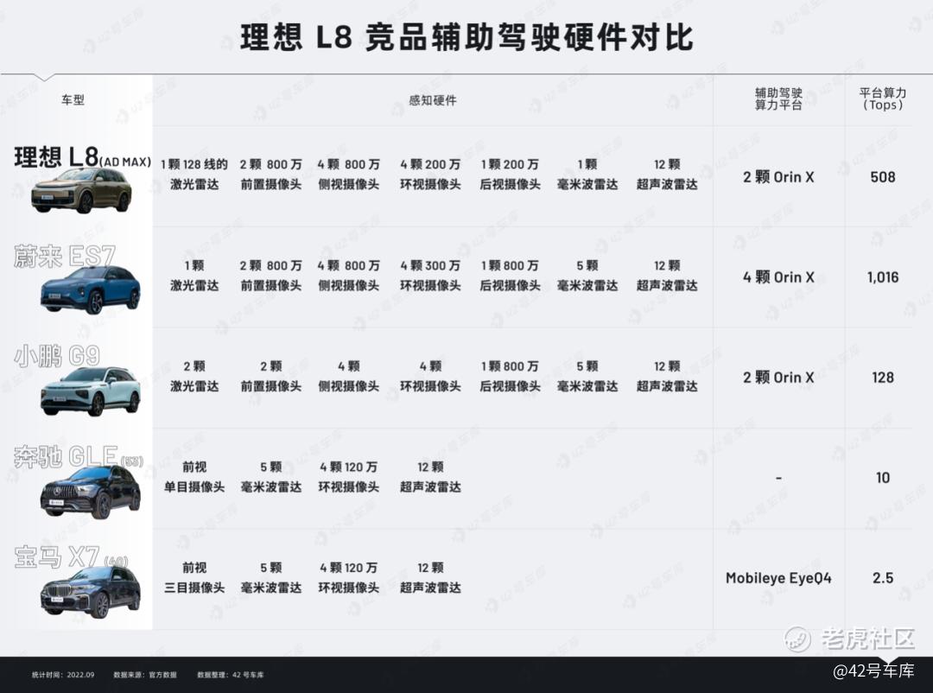The width and height of the screenshot is (933, 693).
Task: Click the 前视三目摄像头 cell
Action: click(x=194, y=577)
